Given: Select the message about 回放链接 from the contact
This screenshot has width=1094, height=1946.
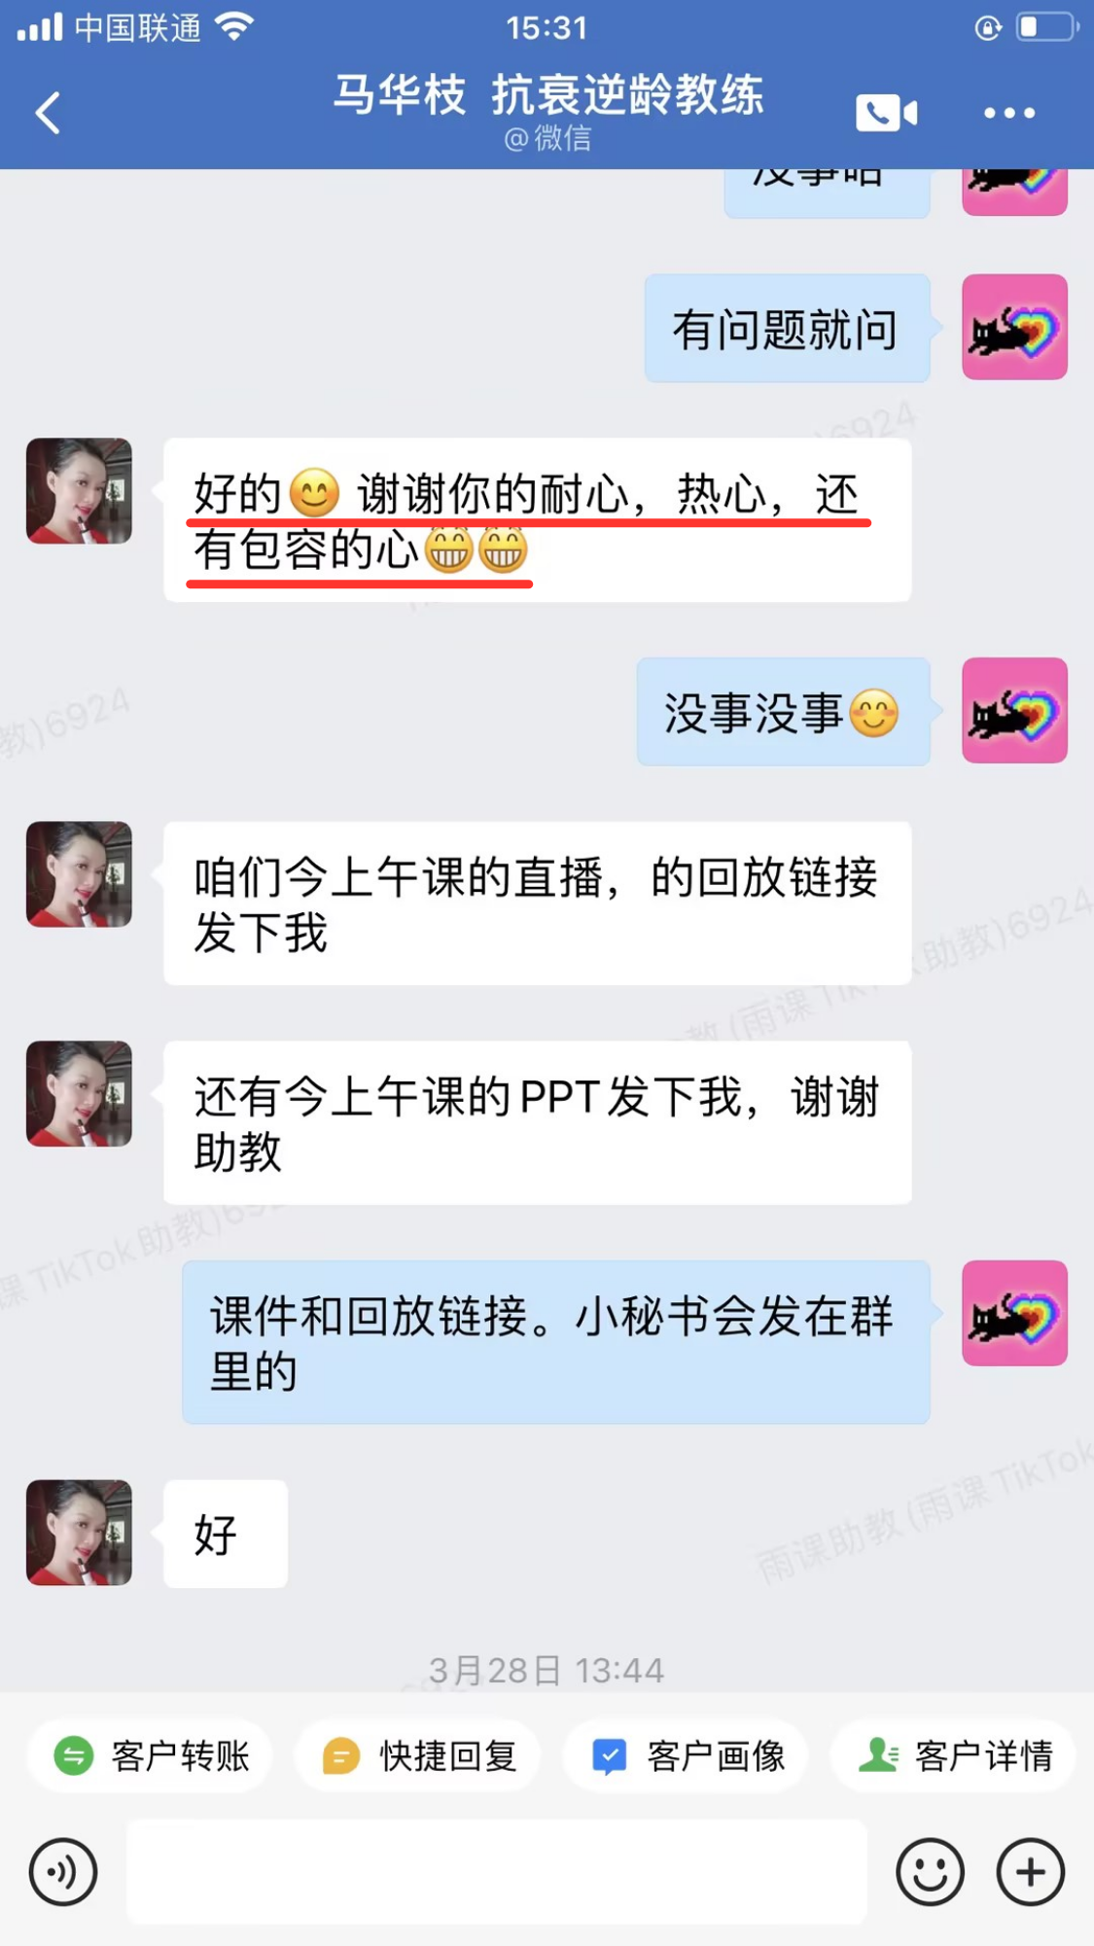Looking at the screenshot, I should pyautogui.click(x=538, y=903).
